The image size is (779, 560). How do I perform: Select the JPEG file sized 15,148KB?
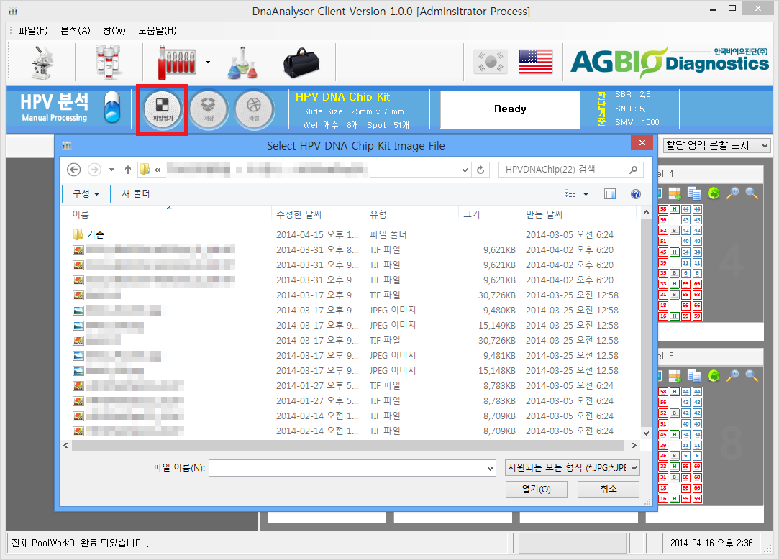(347, 371)
